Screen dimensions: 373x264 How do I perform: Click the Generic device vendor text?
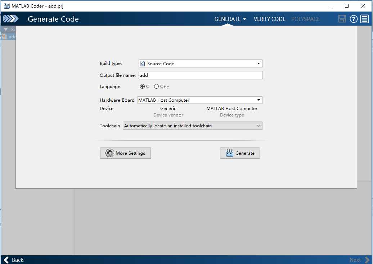tap(168, 109)
